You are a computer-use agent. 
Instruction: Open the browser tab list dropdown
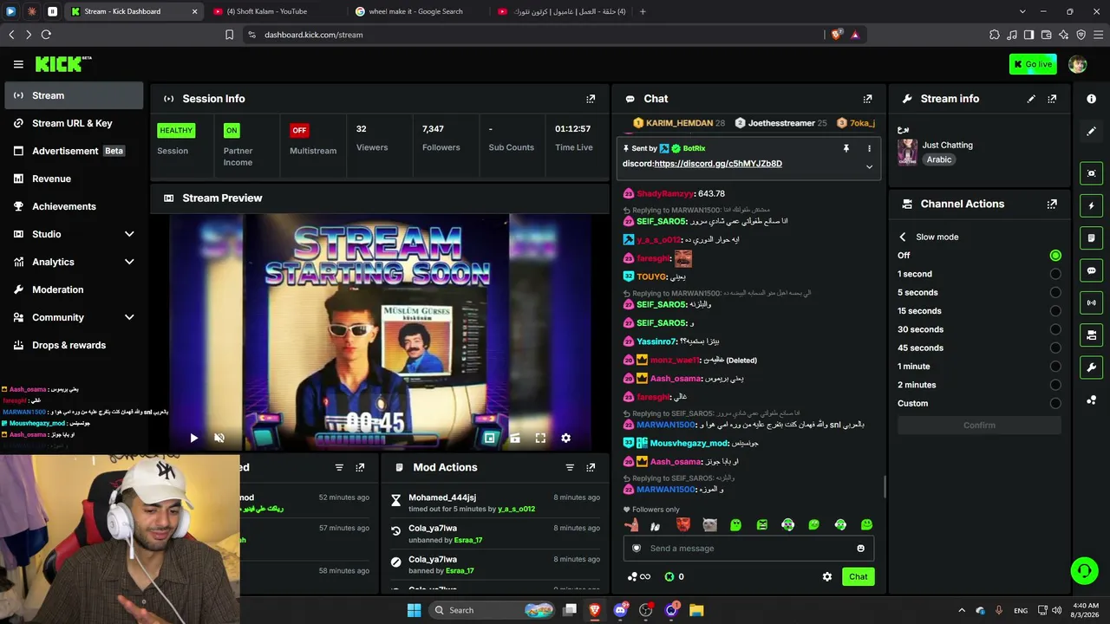pos(1022,11)
